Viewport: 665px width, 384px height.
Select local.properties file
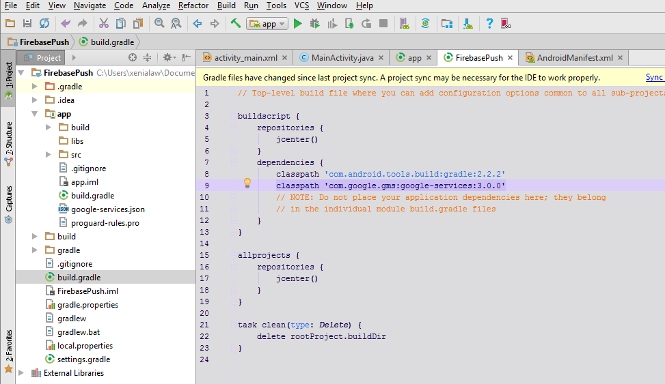click(x=79, y=346)
